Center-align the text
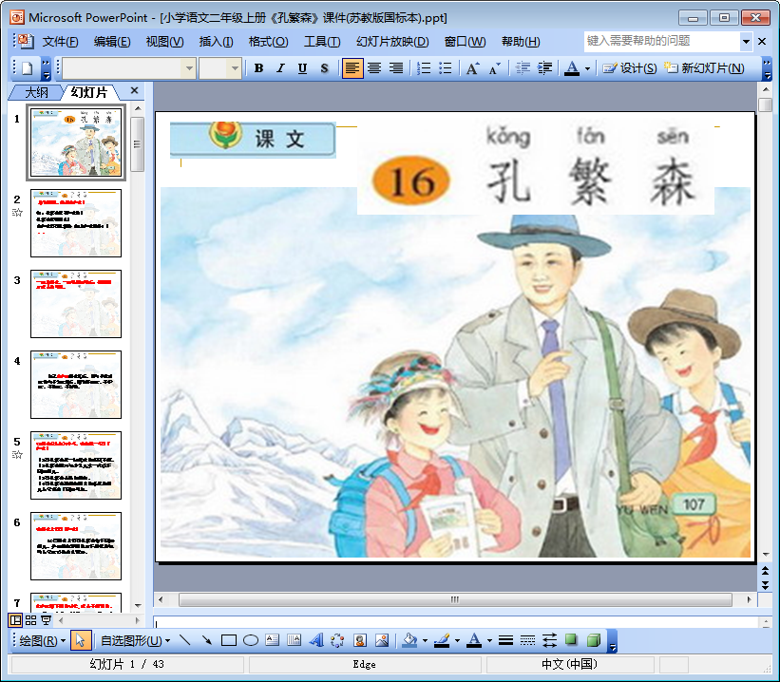The height and width of the screenshot is (682, 780). pyautogui.click(x=374, y=68)
